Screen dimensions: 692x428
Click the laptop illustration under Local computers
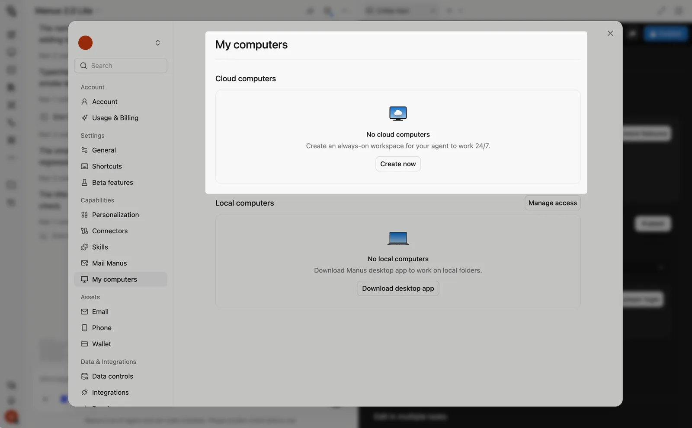click(x=398, y=238)
